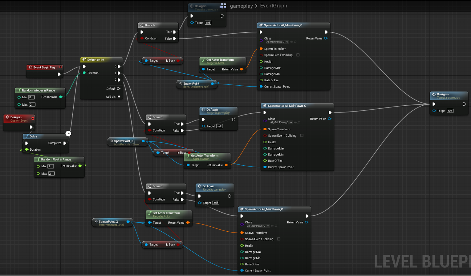
Task: Enable Spawn Even if Colliding on top SpawnActor
Action: (298, 55)
